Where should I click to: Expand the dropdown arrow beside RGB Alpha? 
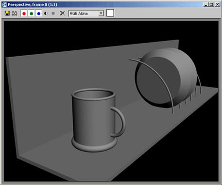click(101, 14)
